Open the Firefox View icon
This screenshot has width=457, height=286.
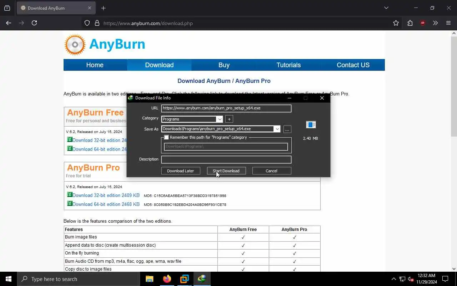coord(7,8)
